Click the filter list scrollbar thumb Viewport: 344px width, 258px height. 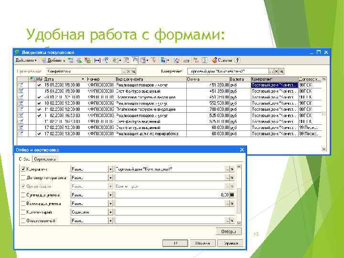[239, 201]
